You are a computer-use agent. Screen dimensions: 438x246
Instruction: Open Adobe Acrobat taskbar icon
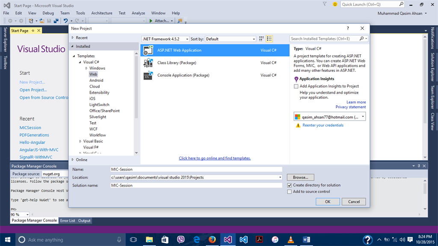click(259, 240)
